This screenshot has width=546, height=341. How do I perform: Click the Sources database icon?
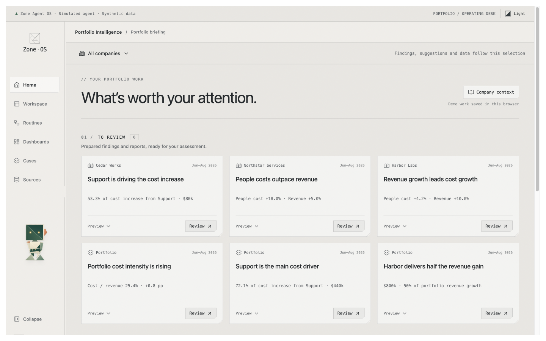coord(17,180)
